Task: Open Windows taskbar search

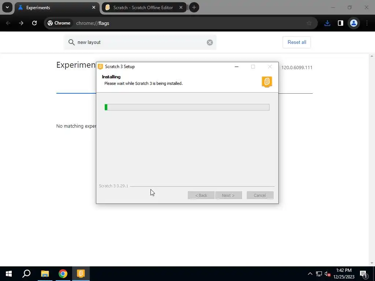Action: click(x=26, y=274)
